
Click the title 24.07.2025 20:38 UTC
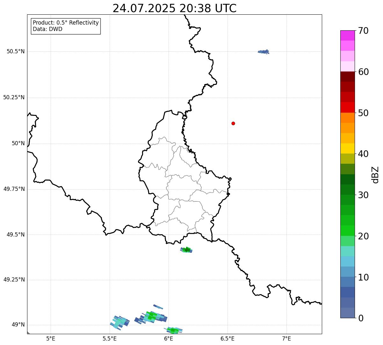tap(175, 8)
